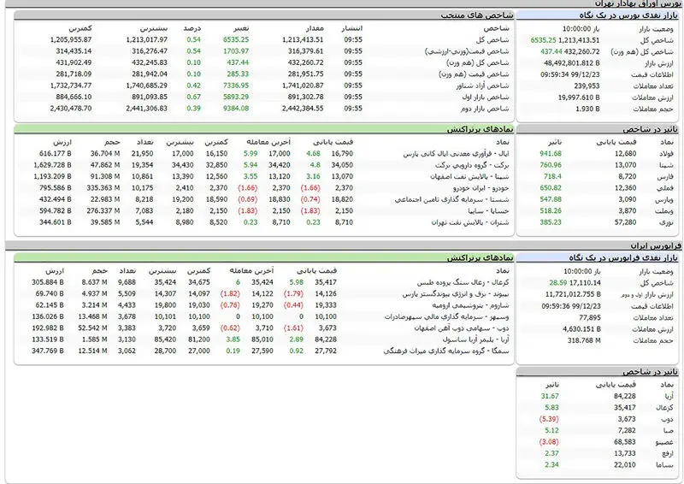Click bourse trade volume '1.930 B'
The width and height of the screenshot is (684, 484).
(587, 109)
